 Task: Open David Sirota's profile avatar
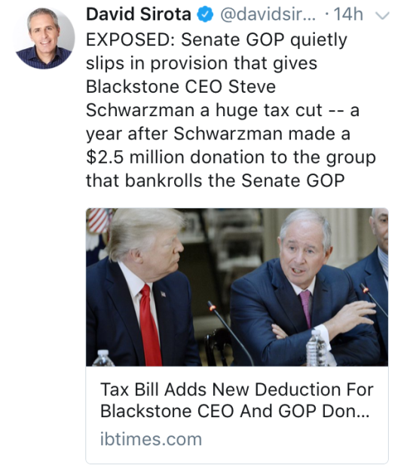click(x=44, y=38)
